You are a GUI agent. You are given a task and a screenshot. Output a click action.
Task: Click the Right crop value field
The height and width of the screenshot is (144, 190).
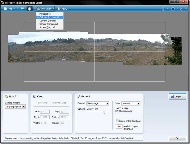point(45,117)
